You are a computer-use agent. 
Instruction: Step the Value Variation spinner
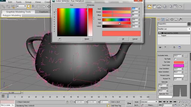tap(182, 72)
